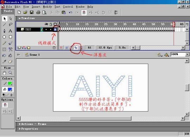Click the New document toolbar icon

[x=19, y=12]
